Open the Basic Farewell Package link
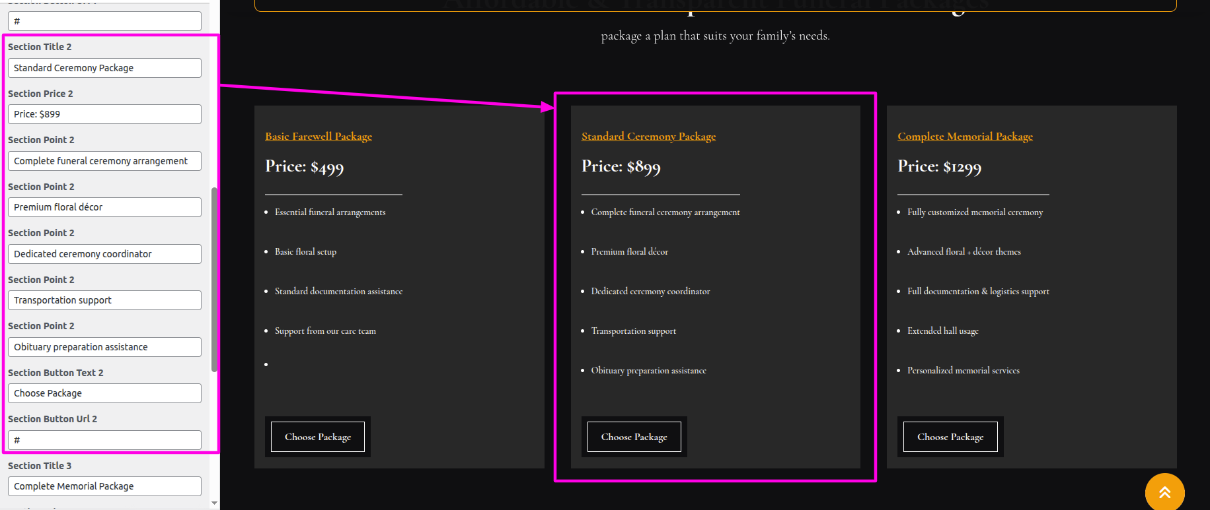This screenshot has width=1210, height=510. (x=319, y=137)
